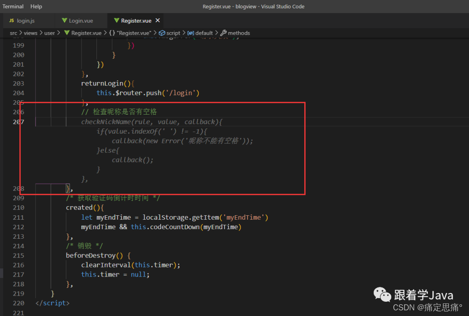Close the Register.vue tab
The height and width of the screenshot is (316, 469).
[x=158, y=20]
